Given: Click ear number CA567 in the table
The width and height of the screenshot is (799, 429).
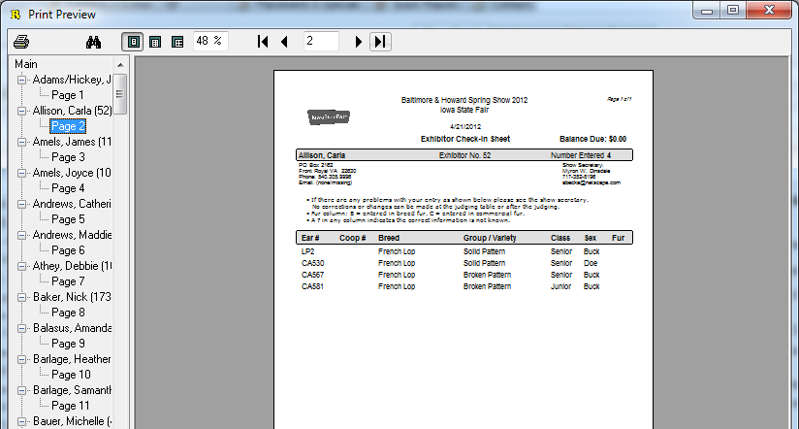Looking at the screenshot, I should pos(313,275).
